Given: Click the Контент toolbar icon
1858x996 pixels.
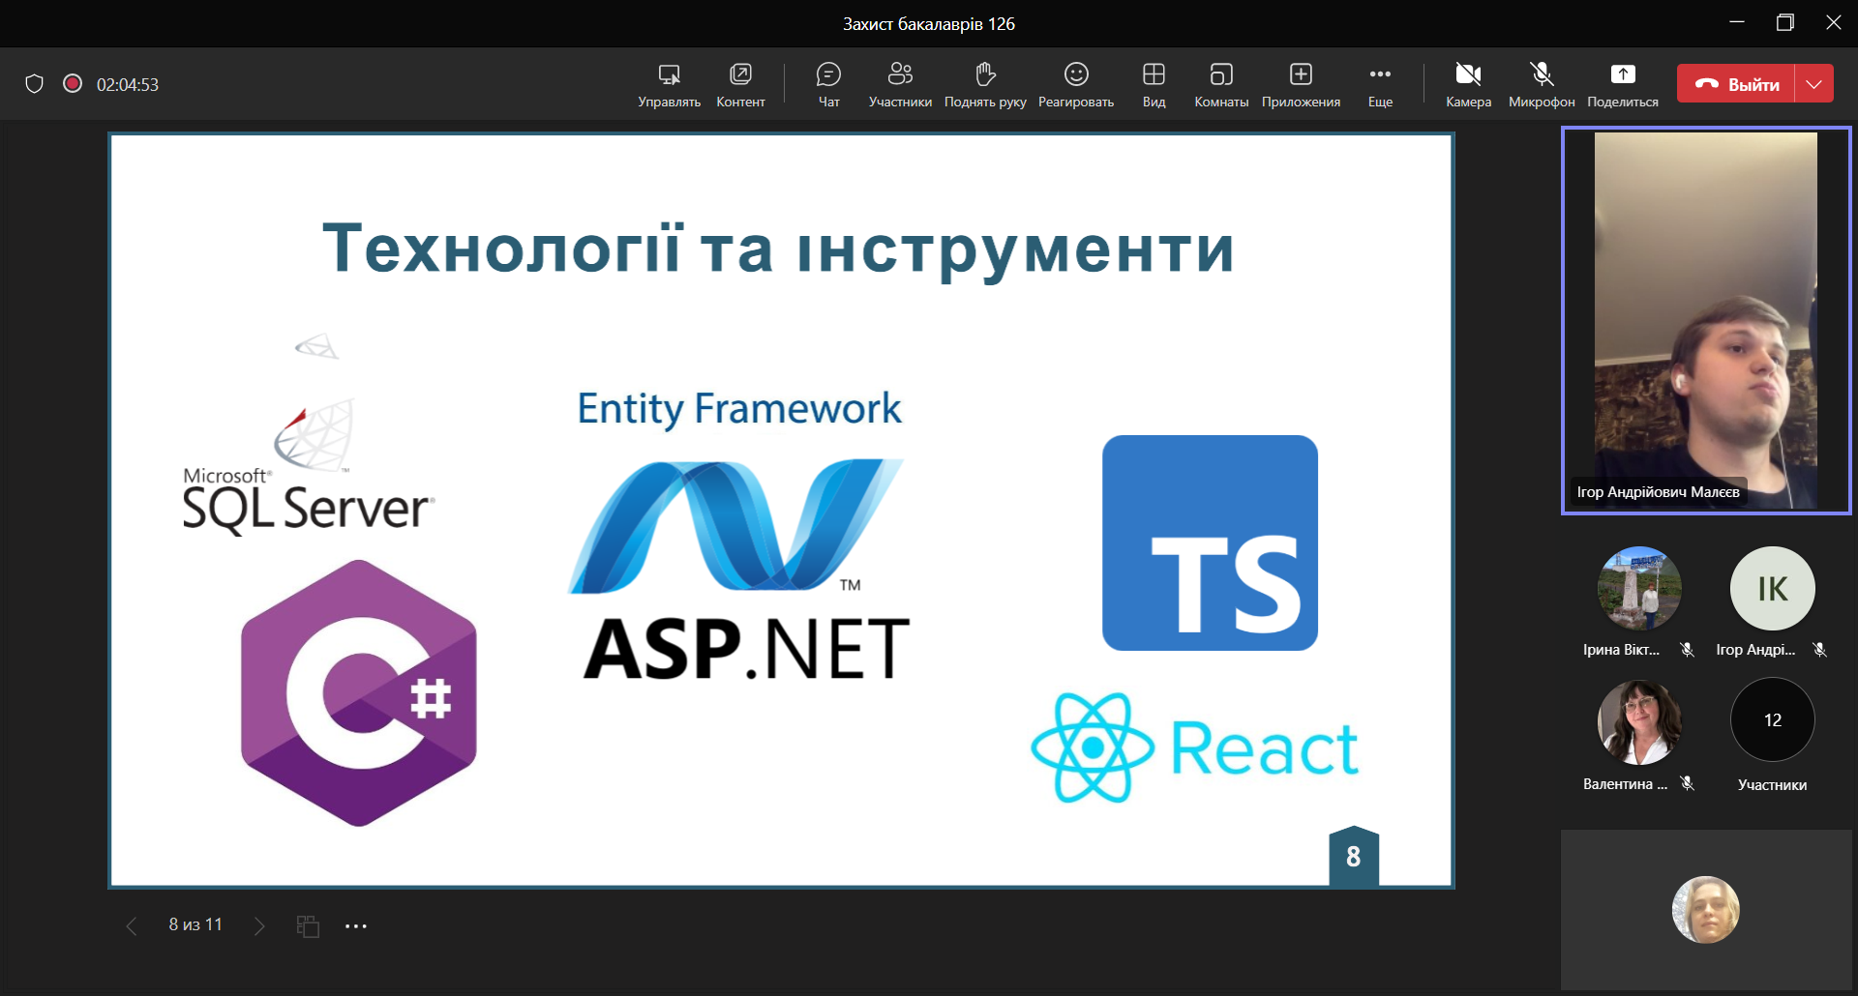Looking at the screenshot, I should [x=740, y=84].
